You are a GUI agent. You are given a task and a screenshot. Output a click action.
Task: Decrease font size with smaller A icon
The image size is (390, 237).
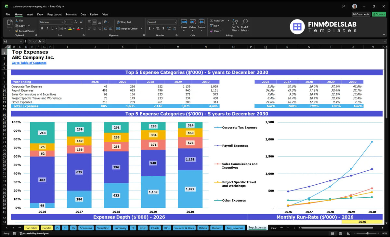[x=81, y=22]
